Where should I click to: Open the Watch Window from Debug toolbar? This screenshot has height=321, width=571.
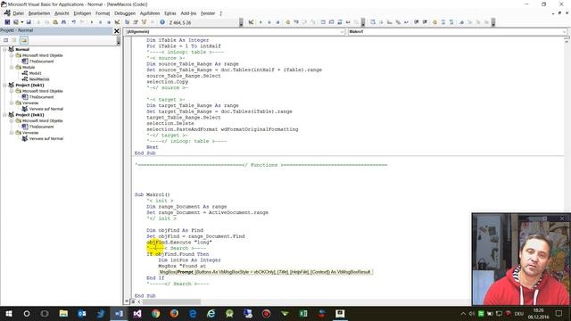tap(340, 22)
